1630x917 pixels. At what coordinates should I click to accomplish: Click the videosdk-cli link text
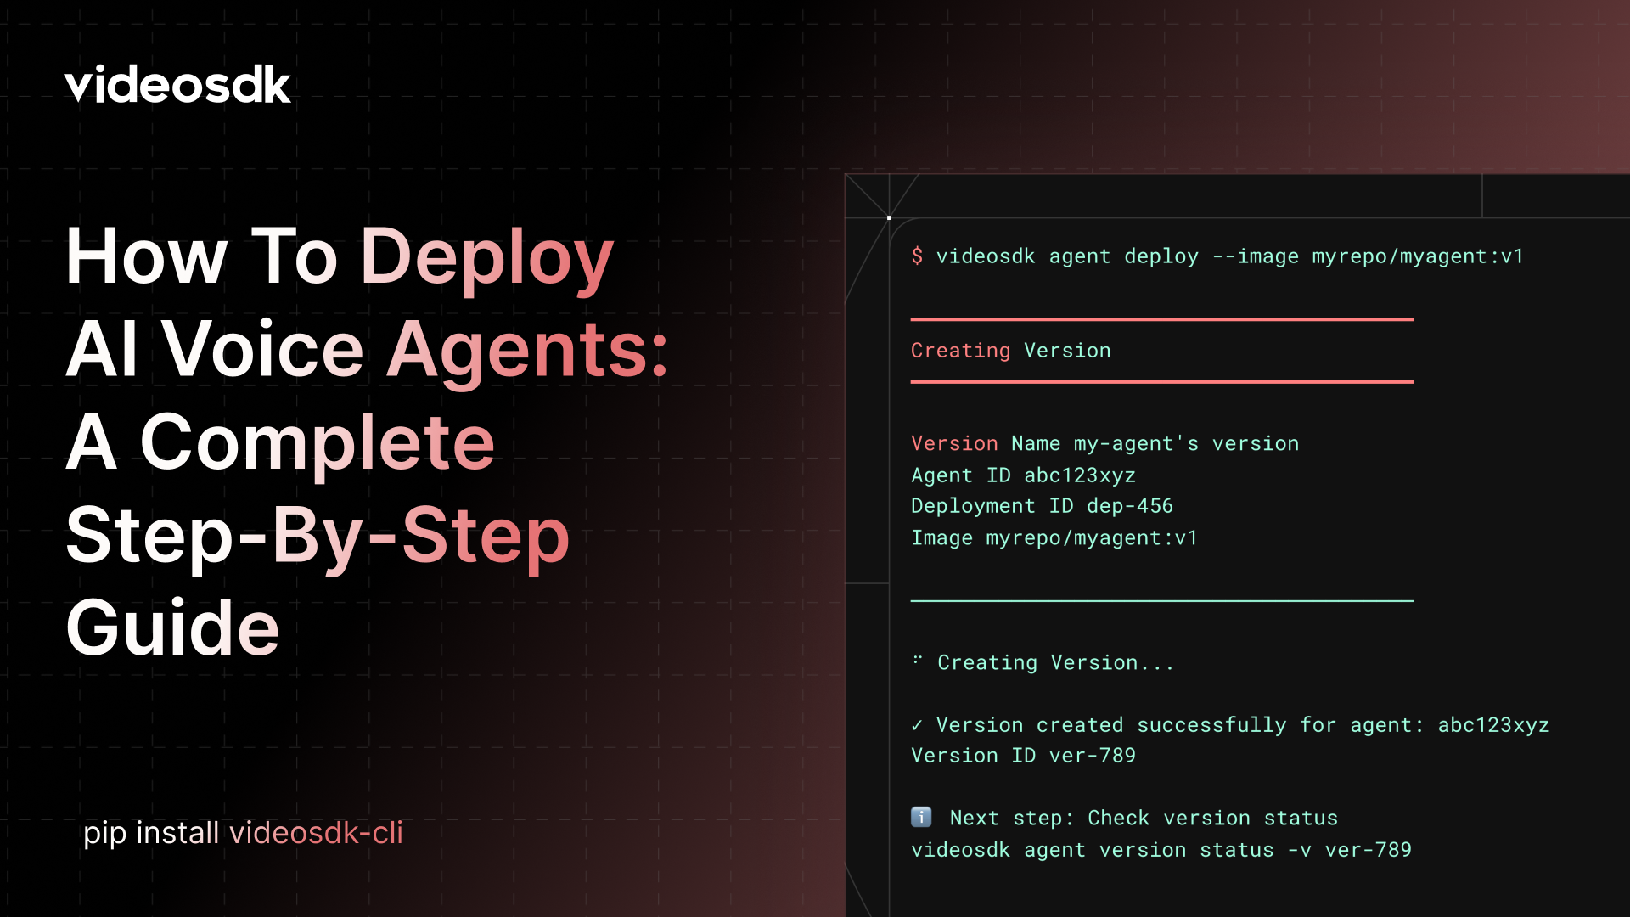pyautogui.click(x=318, y=833)
